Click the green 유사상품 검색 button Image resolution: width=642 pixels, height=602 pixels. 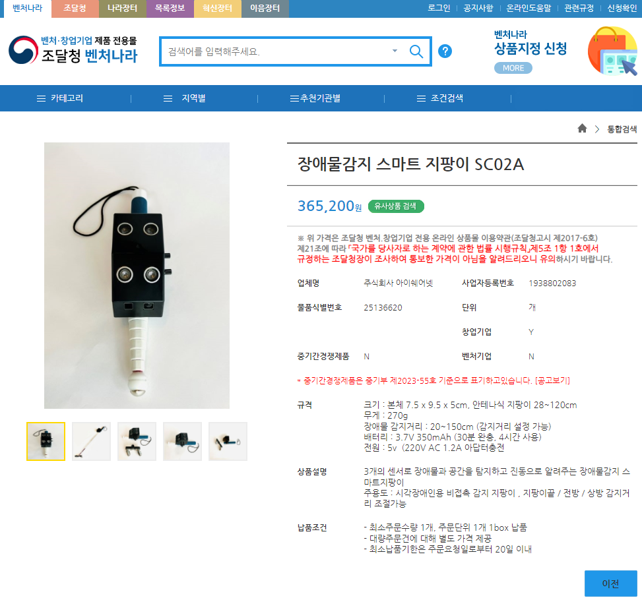(395, 206)
